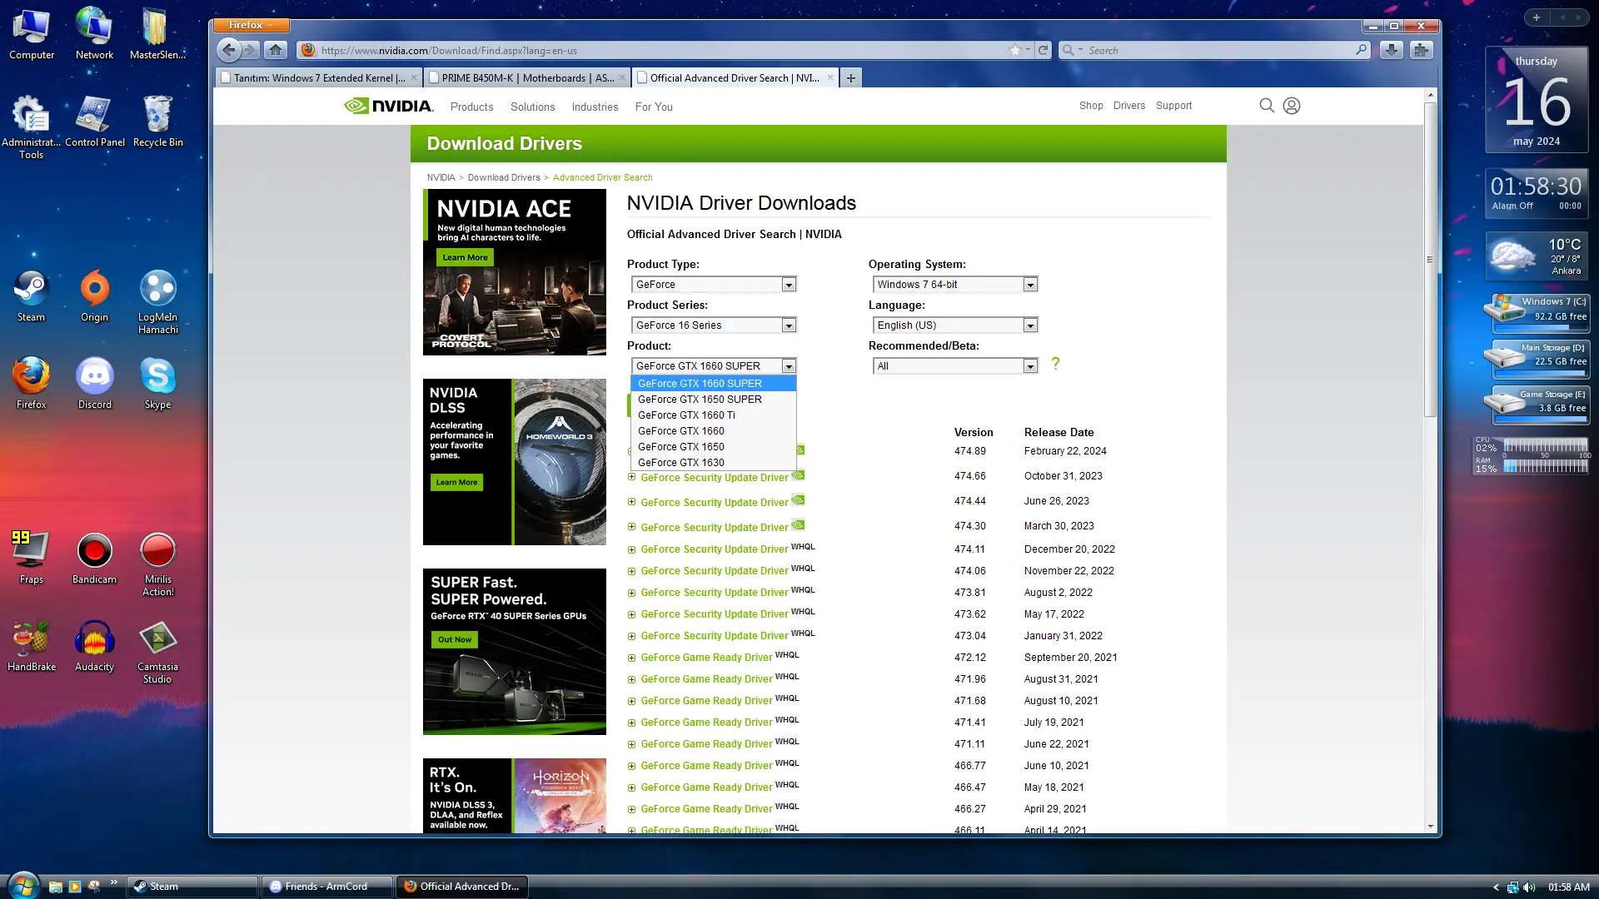Open the Bandicam desktop icon
The width and height of the screenshot is (1599, 899).
point(94,558)
